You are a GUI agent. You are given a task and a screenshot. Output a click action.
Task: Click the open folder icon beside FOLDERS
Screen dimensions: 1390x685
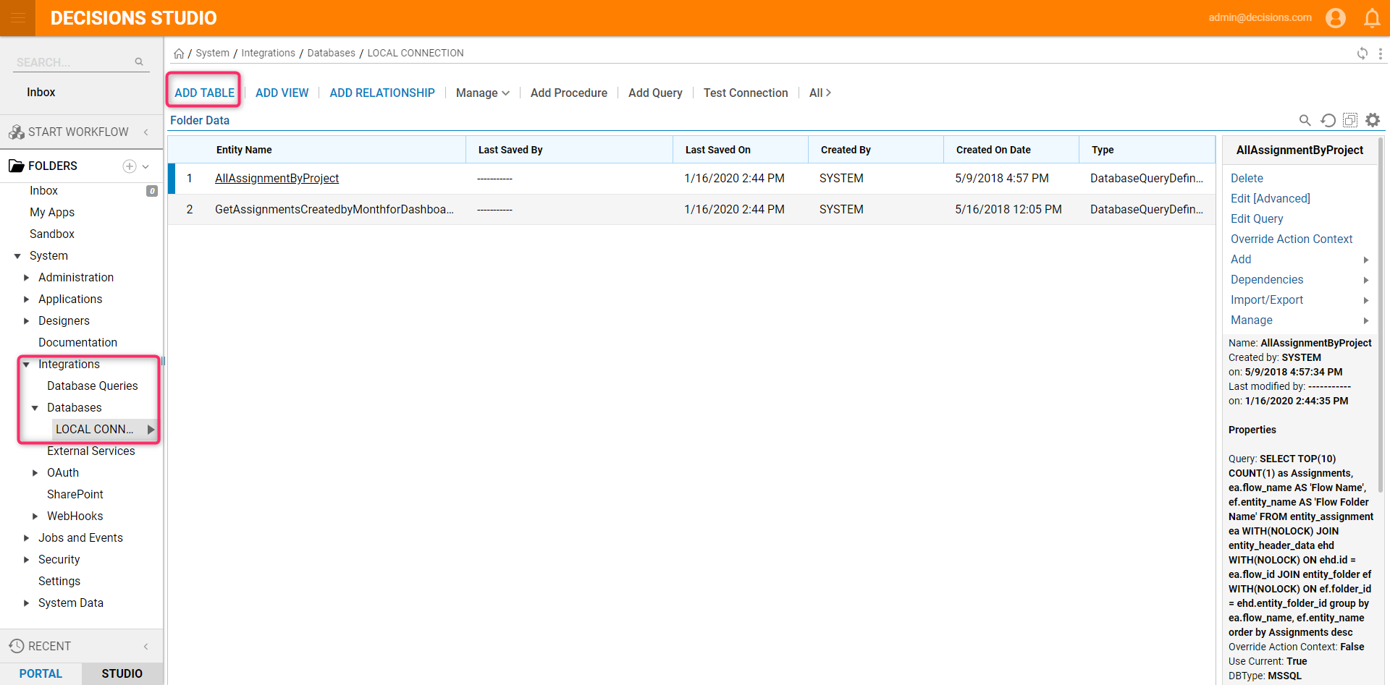16,166
